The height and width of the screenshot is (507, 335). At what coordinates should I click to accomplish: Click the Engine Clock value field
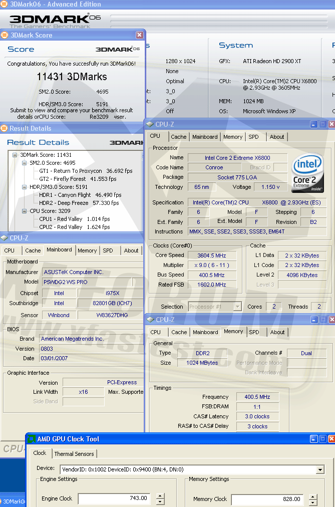pyautogui.click(x=114, y=498)
